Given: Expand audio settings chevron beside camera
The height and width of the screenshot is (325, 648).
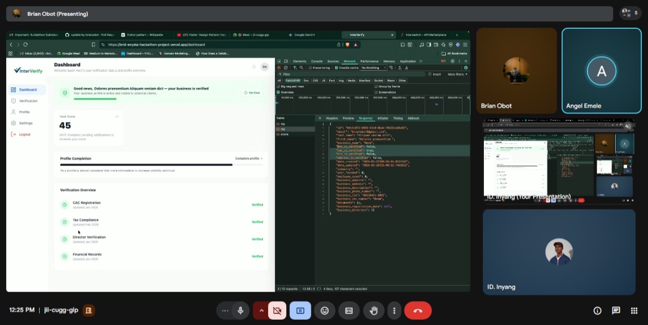Looking at the screenshot, I should 261,310.
